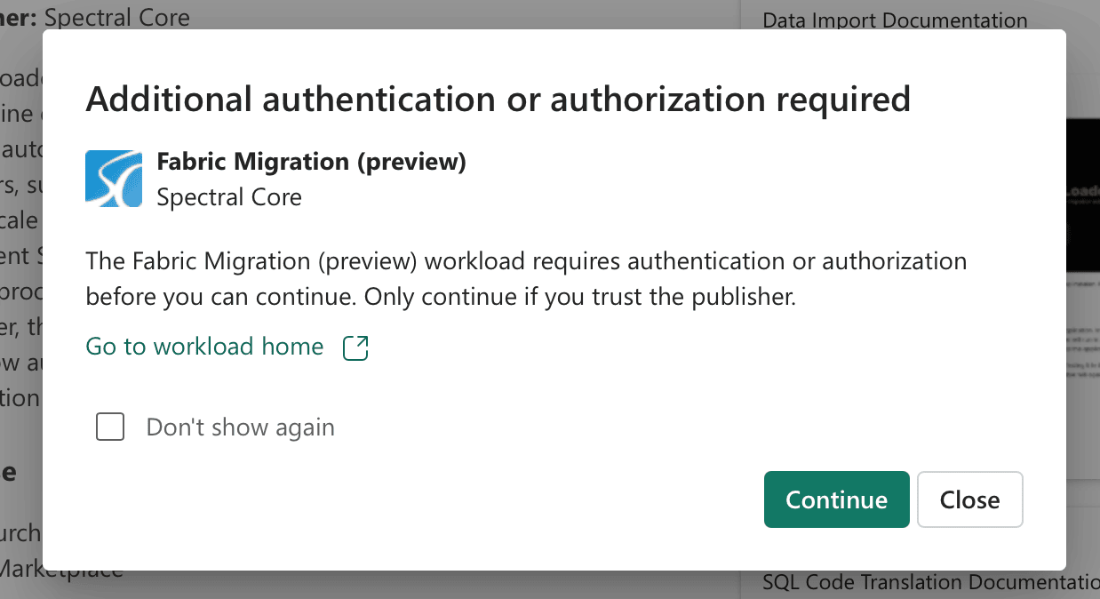Open the "Go to workload home" link
The width and height of the screenshot is (1100, 599).
click(x=204, y=347)
